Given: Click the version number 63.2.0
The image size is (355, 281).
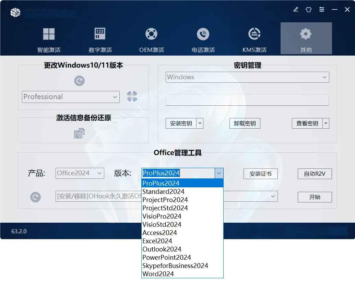Looking at the screenshot, I should [19, 231].
